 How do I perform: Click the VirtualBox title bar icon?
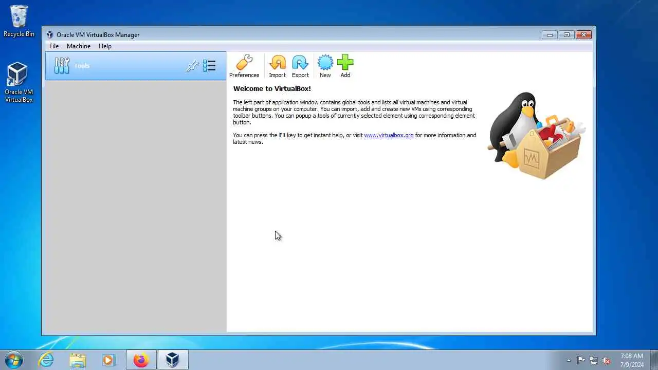point(50,35)
